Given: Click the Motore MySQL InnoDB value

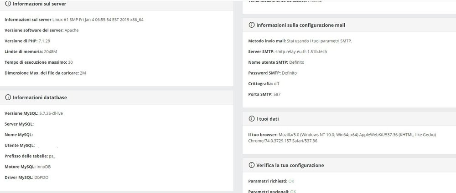Looking at the screenshot, I should point(43,167).
